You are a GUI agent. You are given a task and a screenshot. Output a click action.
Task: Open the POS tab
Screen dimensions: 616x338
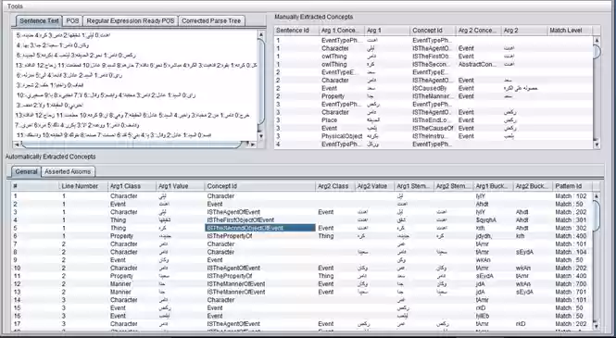pyautogui.click(x=72, y=20)
